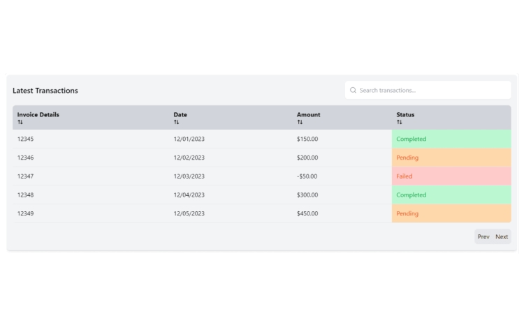Select invoice number 12348
524x327 pixels.
point(25,195)
